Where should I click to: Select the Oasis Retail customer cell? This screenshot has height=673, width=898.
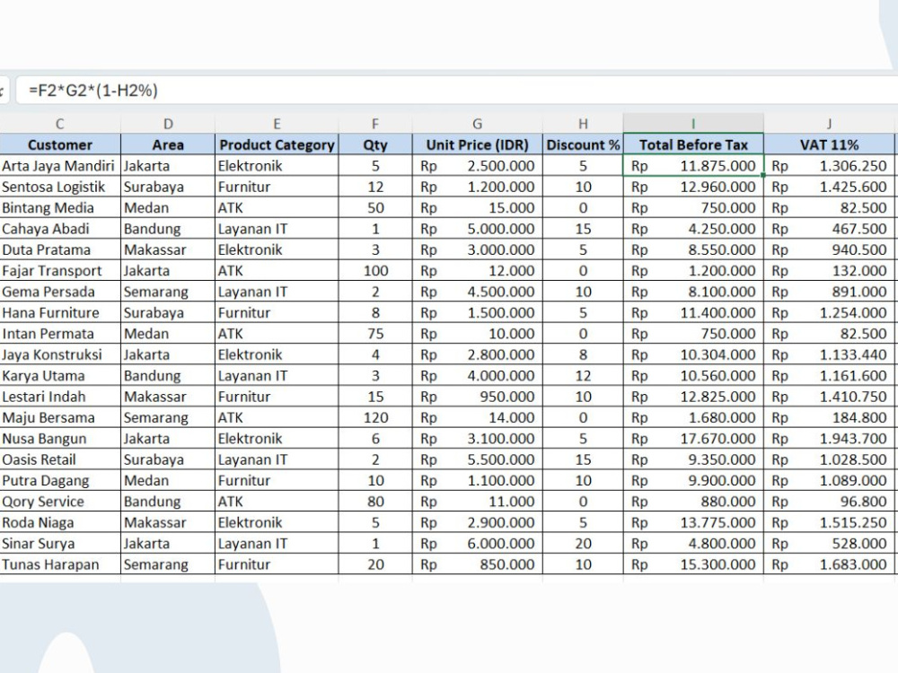[x=60, y=459]
